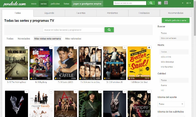This screenshot has width=196, height=117.
Task: Click jugar a goodgame empire
Action: tap(87, 4)
